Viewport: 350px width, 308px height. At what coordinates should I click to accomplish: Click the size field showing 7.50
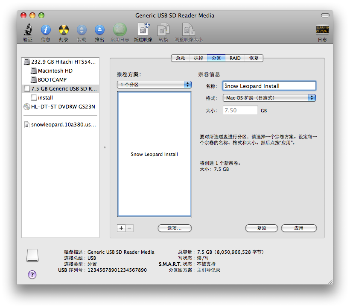(240, 110)
